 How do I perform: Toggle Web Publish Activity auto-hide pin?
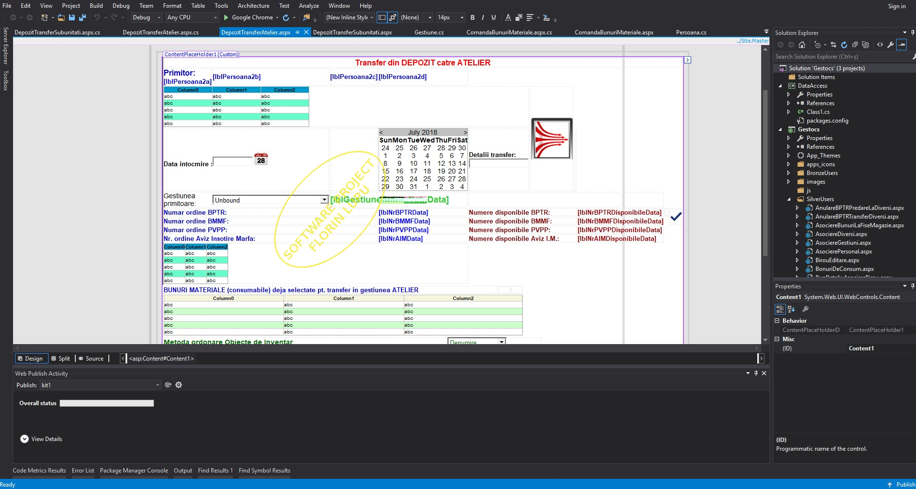pos(756,373)
